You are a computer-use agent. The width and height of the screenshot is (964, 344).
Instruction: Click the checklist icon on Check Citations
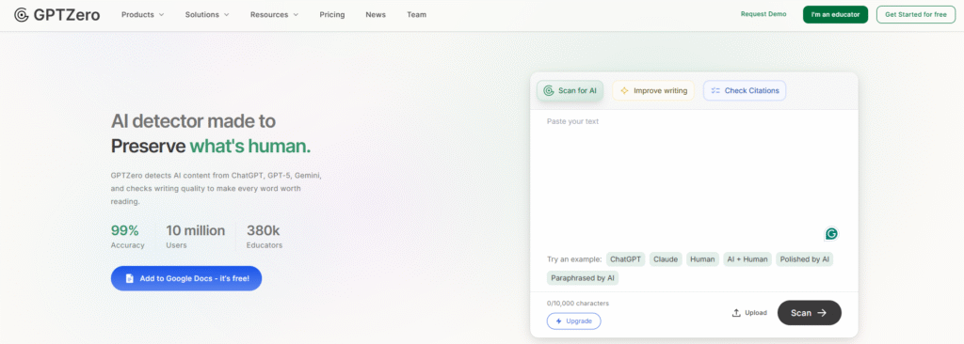pyautogui.click(x=715, y=91)
